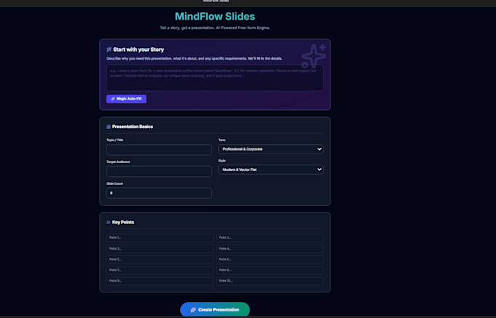Click the Magic Auto-Fill button
Screen dimensions: 496x318
click(x=126, y=99)
